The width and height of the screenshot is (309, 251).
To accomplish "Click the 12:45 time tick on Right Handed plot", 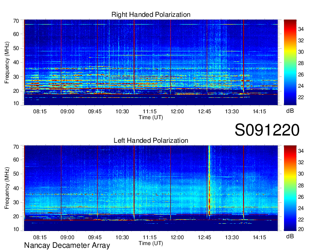I will (x=204, y=111).
